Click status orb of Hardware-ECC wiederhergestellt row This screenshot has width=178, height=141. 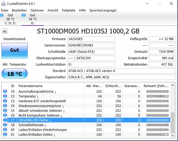pos(5,101)
